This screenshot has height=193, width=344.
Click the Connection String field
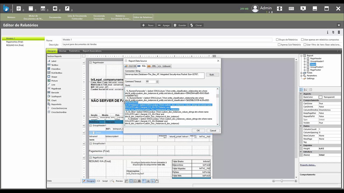(164, 76)
